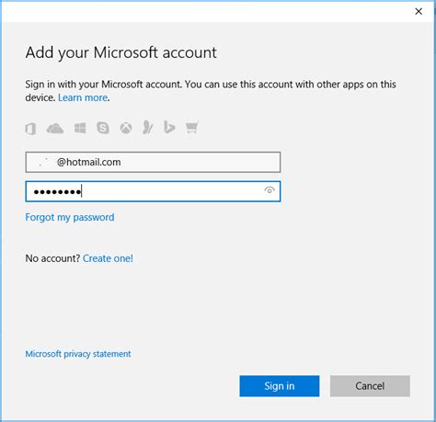Click the Xbox icon

[x=126, y=128]
